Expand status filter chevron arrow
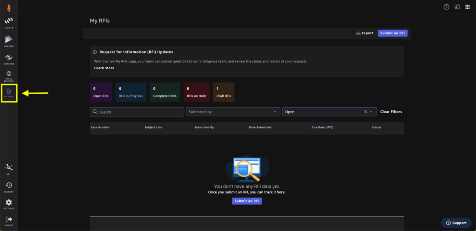Viewport: 476px width, 231px height. click(x=371, y=112)
